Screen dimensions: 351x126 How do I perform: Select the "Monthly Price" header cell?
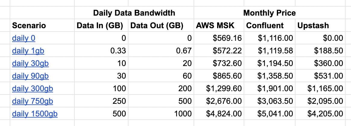(269, 13)
